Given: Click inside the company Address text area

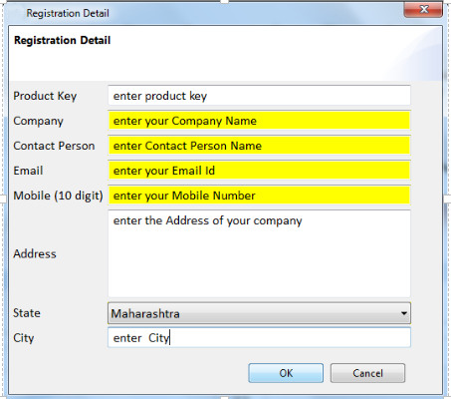Looking at the screenshot, I should coord(259,253).
